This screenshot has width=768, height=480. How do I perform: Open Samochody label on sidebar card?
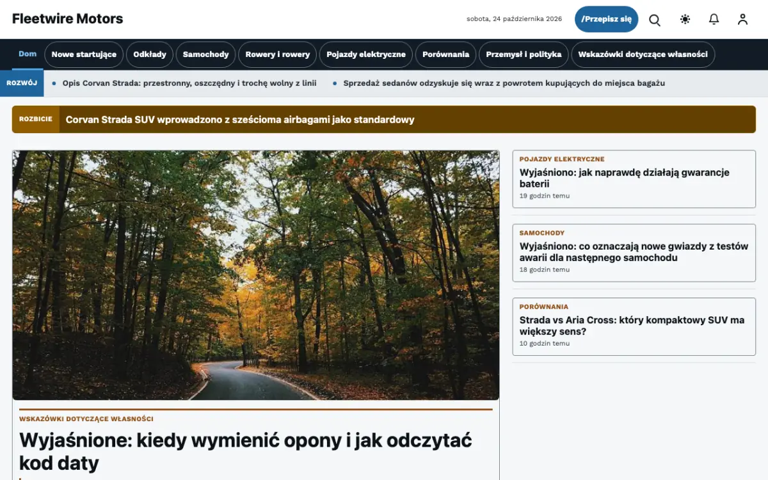[x=542, y=233]
